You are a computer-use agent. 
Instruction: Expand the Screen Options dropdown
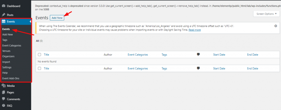click(266, 14)
